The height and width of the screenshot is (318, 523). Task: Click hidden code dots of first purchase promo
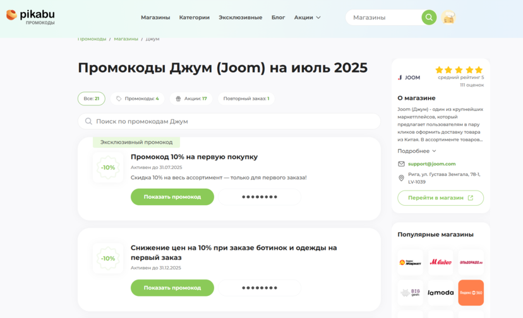(260, 197)
